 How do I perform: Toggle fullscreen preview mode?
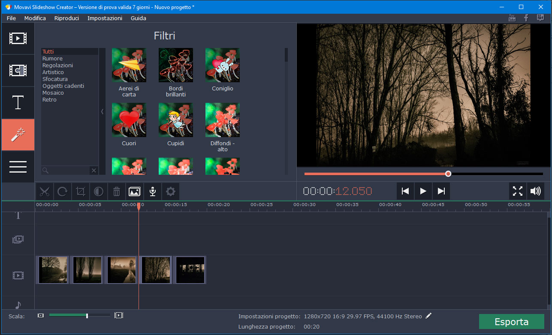click(517, 191)
